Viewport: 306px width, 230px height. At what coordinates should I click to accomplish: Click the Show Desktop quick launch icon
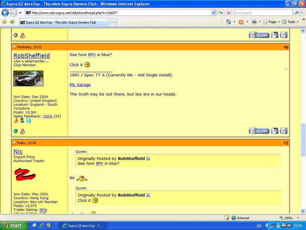click(35, 225)
